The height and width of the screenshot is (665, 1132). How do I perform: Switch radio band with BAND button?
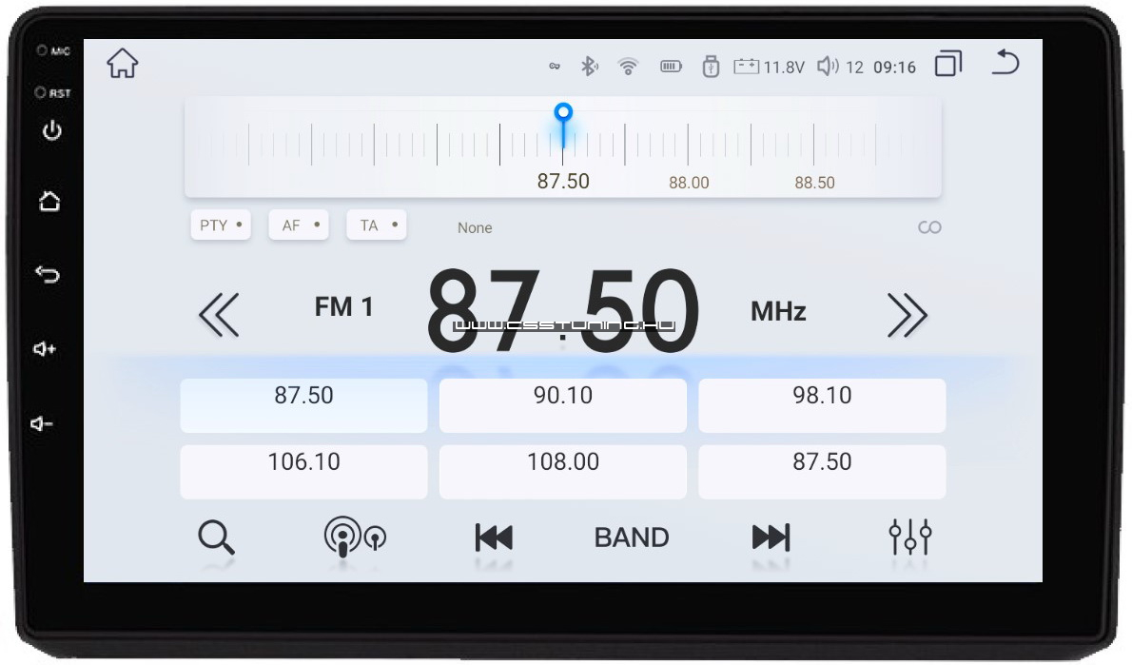[632, 538]
